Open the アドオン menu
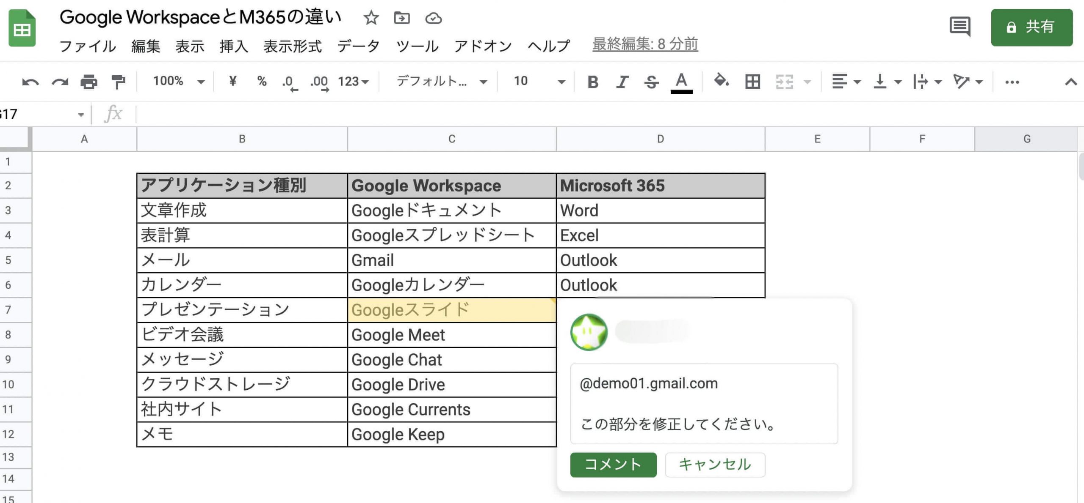This screenshot has width=1084, height=503. pyautogui.click(x=483, y=46)
